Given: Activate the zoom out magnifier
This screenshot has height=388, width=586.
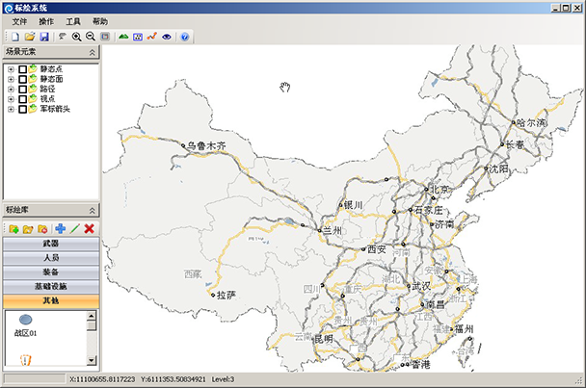Looking at the screenshot, I should click(91, 37).
